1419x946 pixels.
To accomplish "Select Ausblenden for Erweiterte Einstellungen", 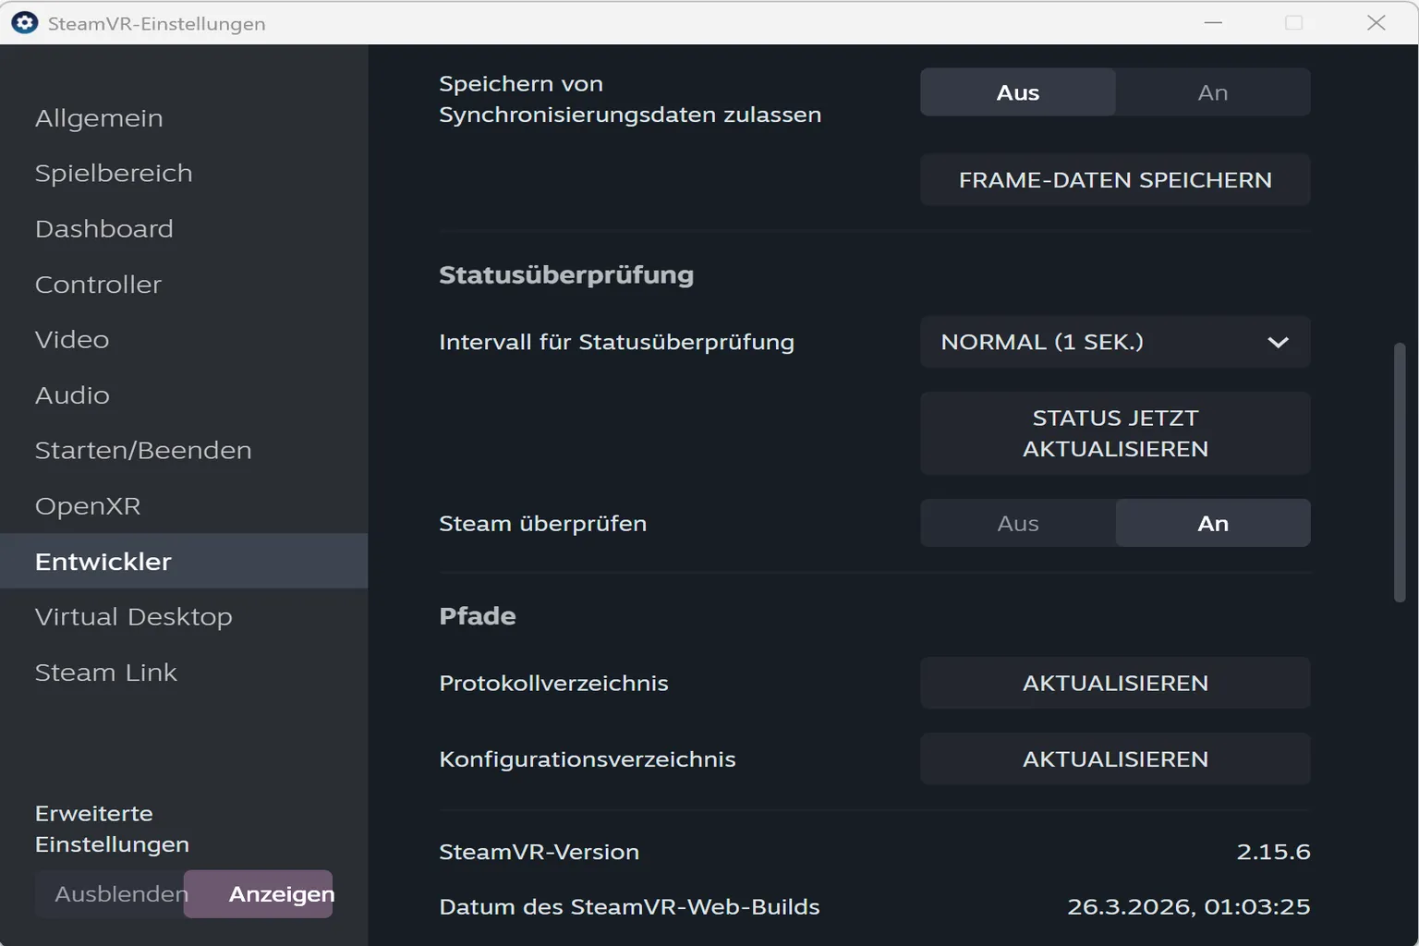I will point(110,894).
